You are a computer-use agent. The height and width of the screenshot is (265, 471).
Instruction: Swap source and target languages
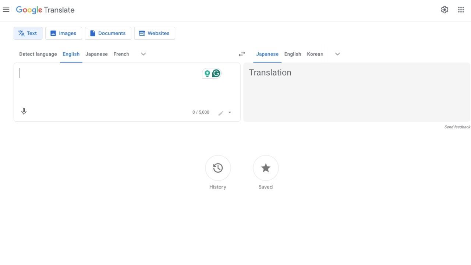[x=242, y=54]
